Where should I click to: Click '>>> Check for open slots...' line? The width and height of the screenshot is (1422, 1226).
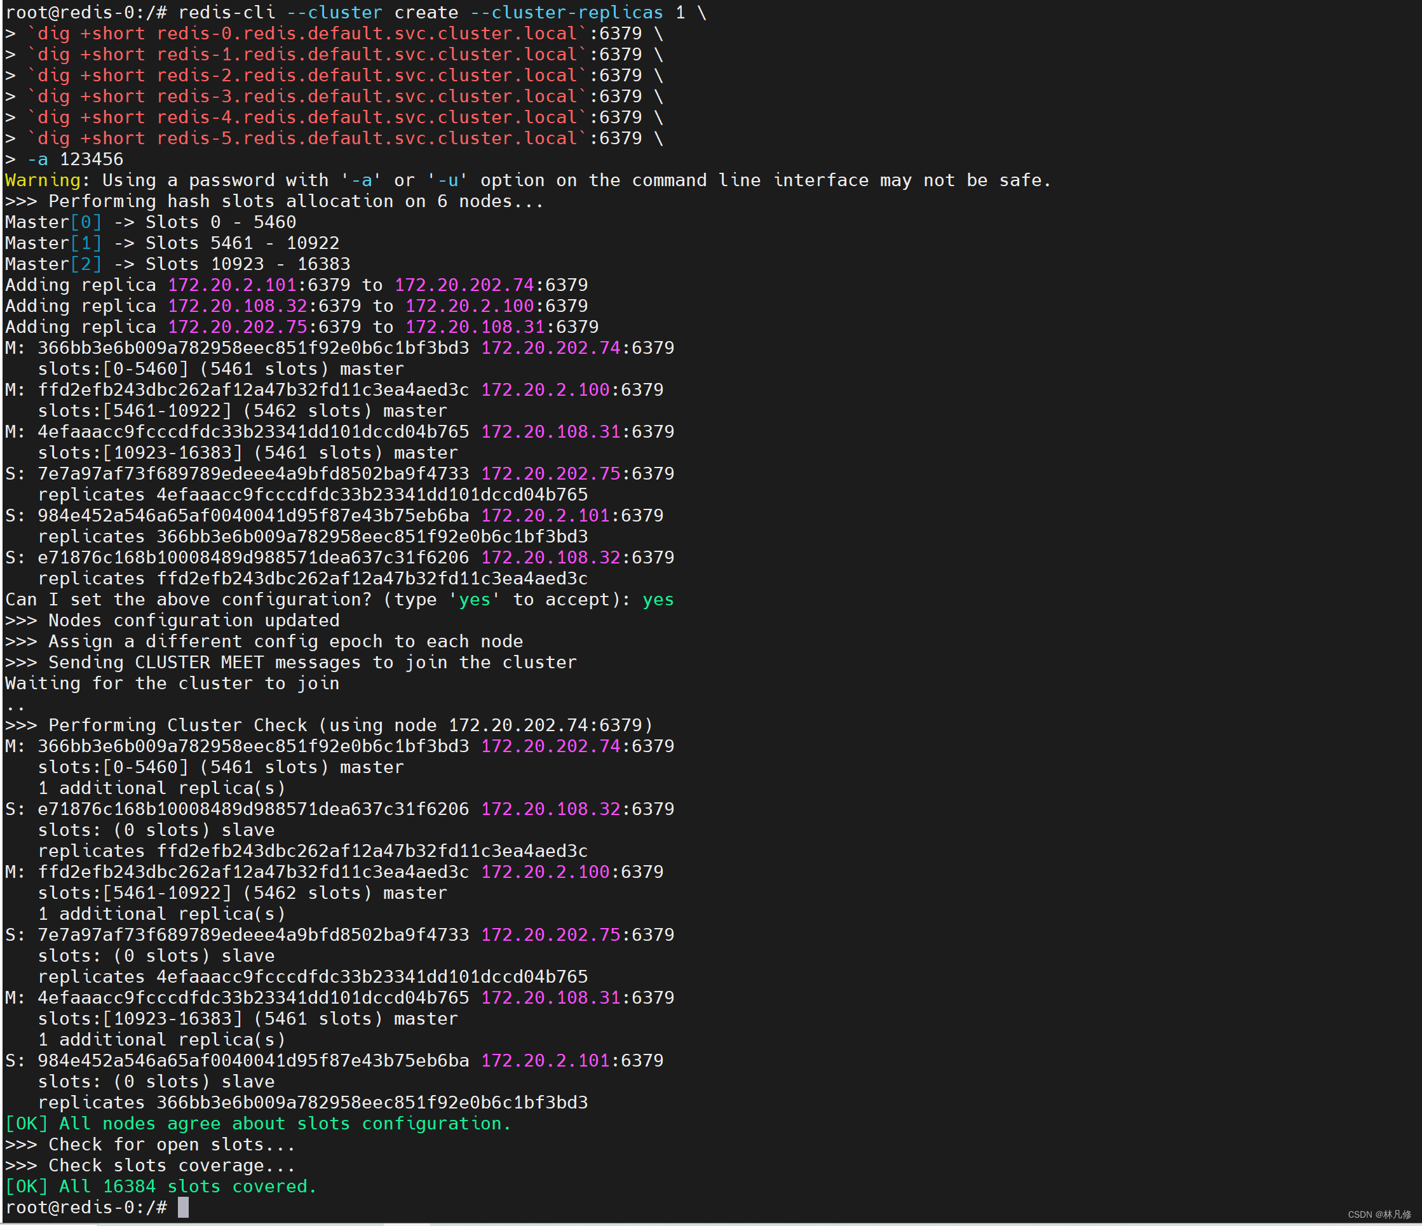tap(151, 1144)
